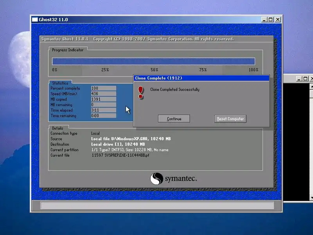Click the 'Destination' label in Details
Screen dimensions: 313x235
click(60, 144)
